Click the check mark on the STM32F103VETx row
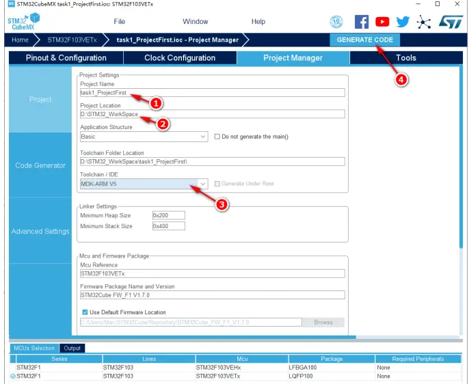The height and width of the screenshot is (384, 469). (13, 376)
